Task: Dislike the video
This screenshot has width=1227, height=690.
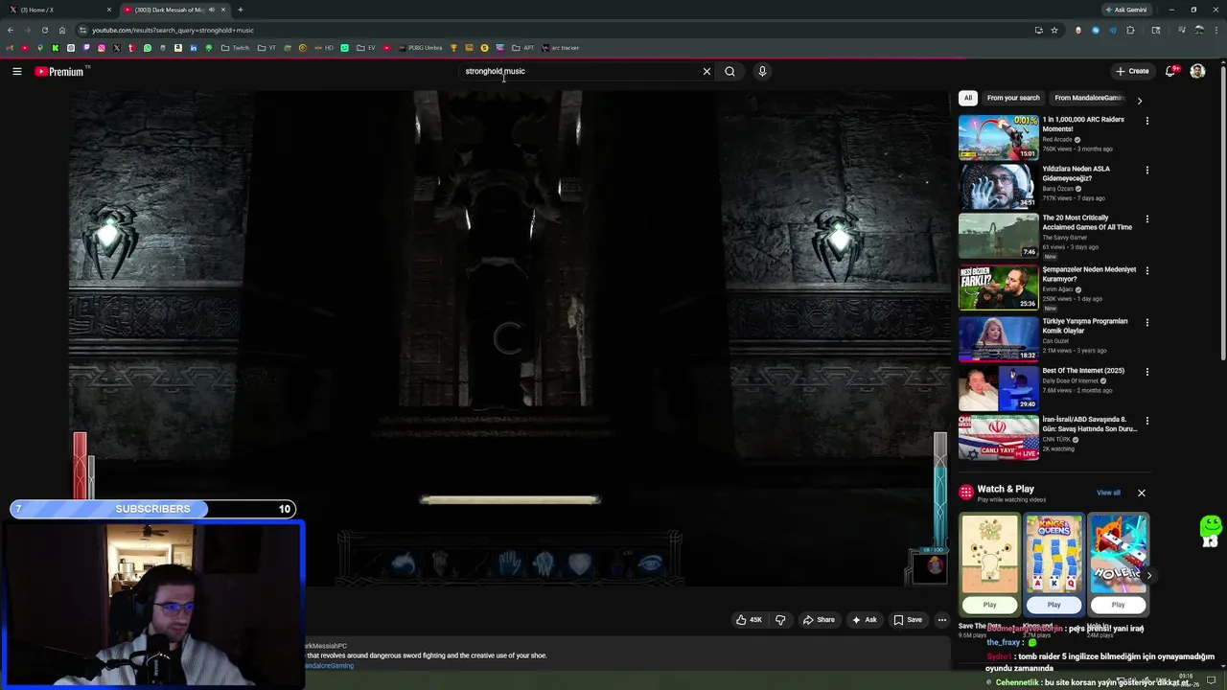Action: pyautogui.click(x=780, y=620)
